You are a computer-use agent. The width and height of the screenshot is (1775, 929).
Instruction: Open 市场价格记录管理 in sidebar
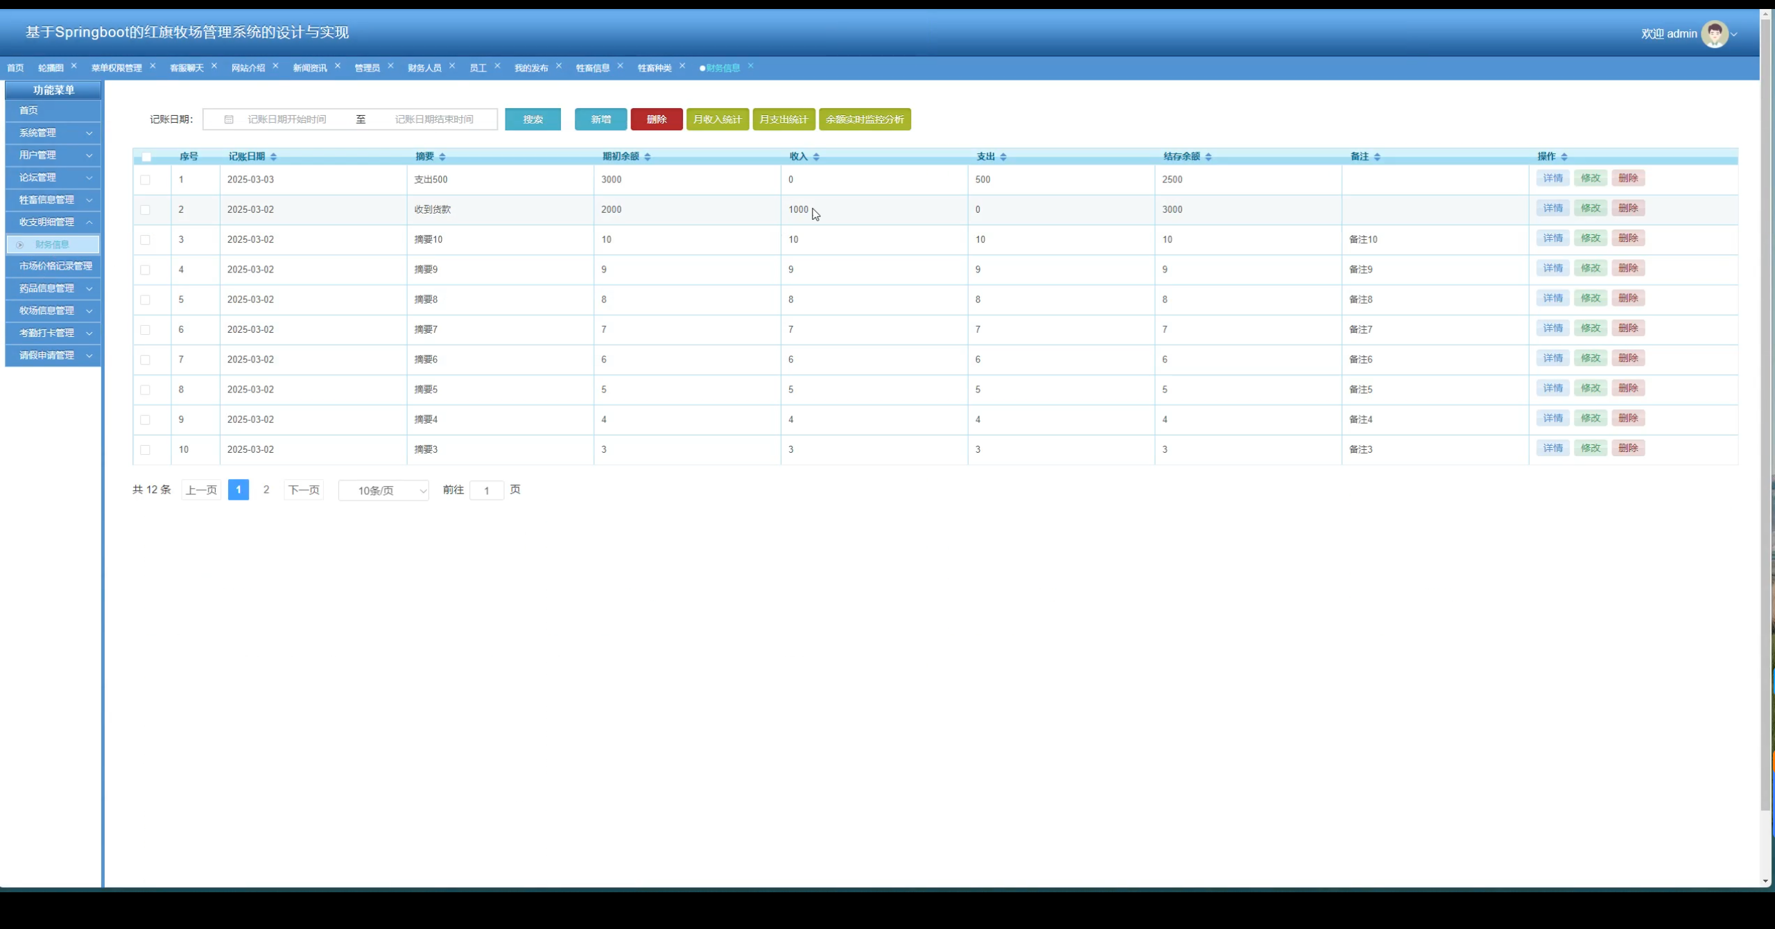55,266
